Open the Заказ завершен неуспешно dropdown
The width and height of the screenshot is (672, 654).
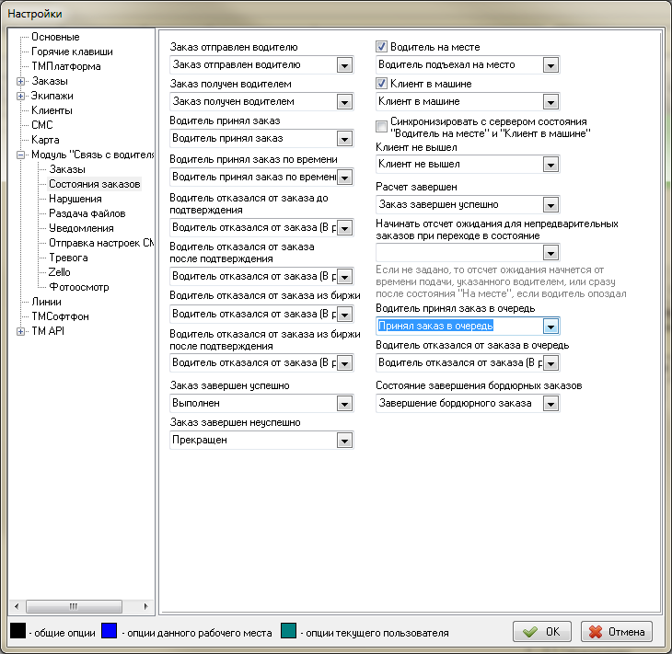pyautogui.click(x=344, y=441)
